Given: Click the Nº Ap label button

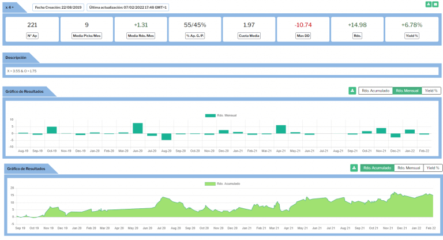Looking at the screenshot, I should (x=32, y=36).
